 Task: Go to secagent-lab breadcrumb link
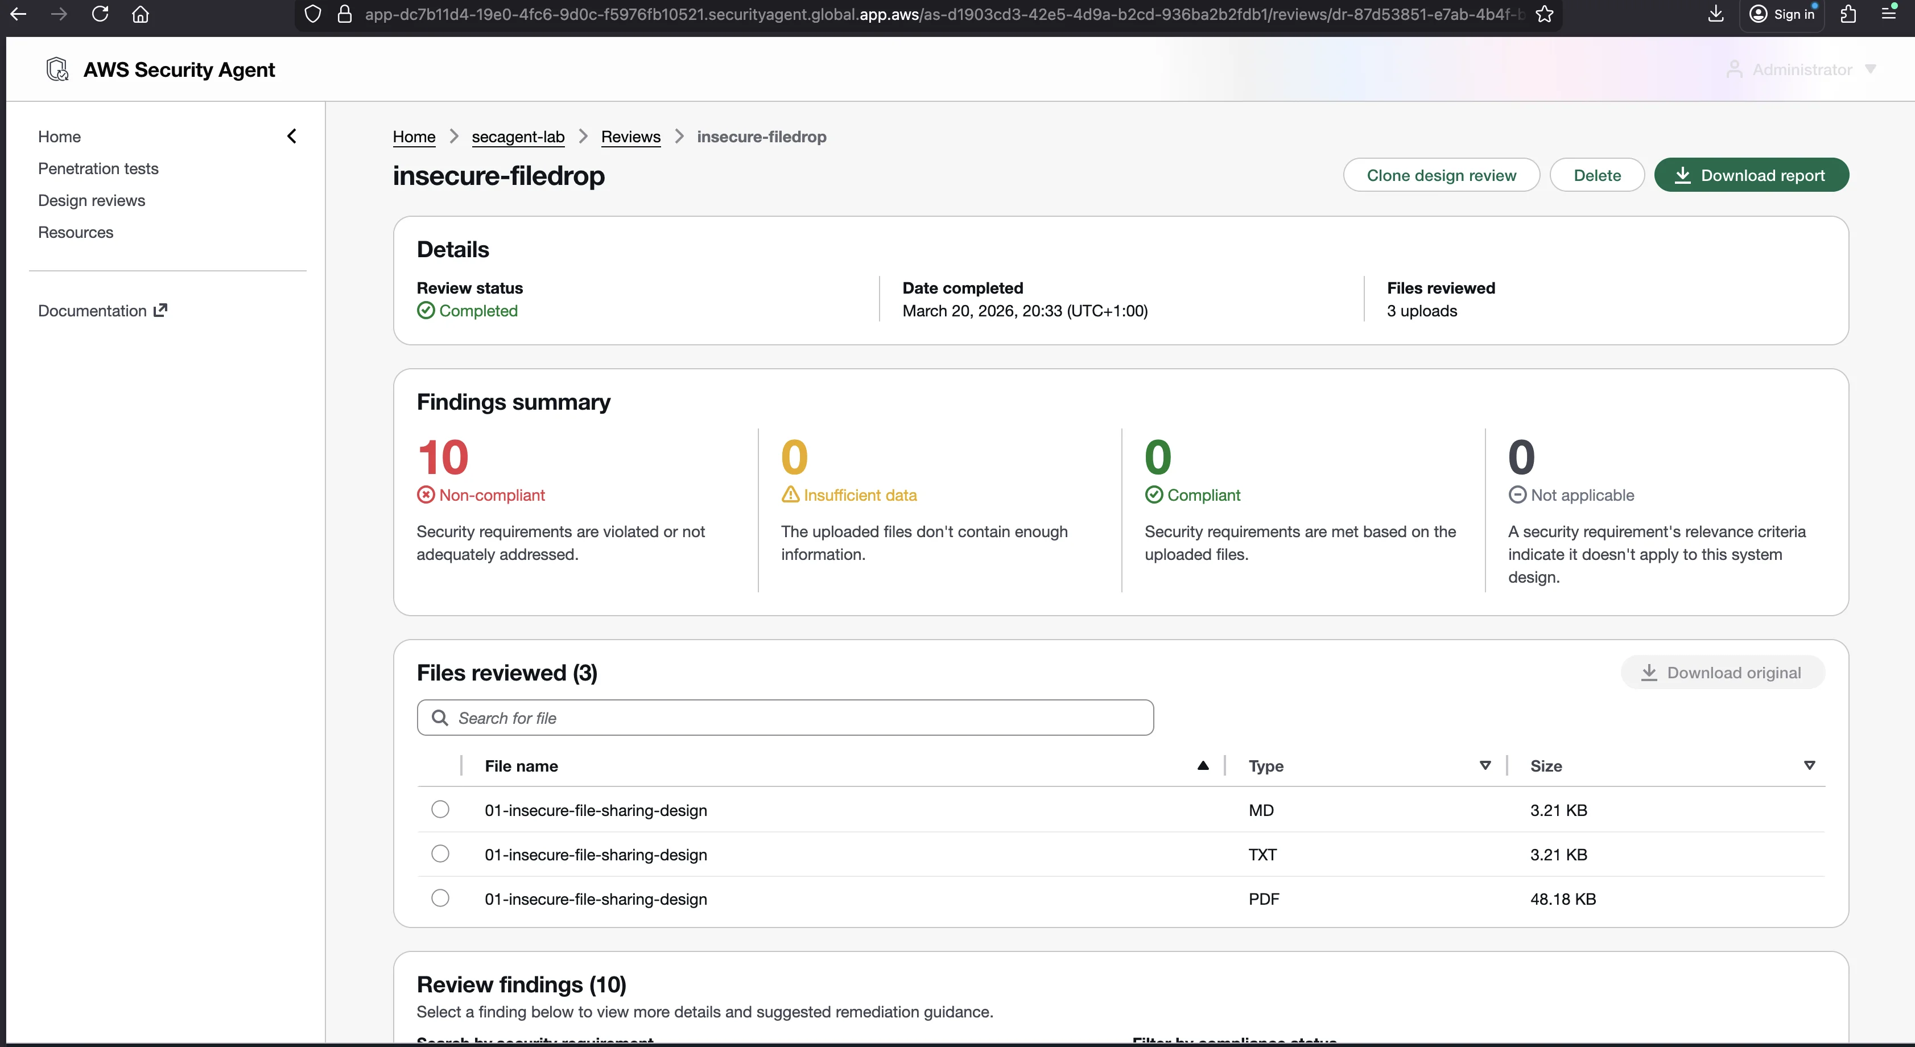pyautogui.click(x=518, y=137)
